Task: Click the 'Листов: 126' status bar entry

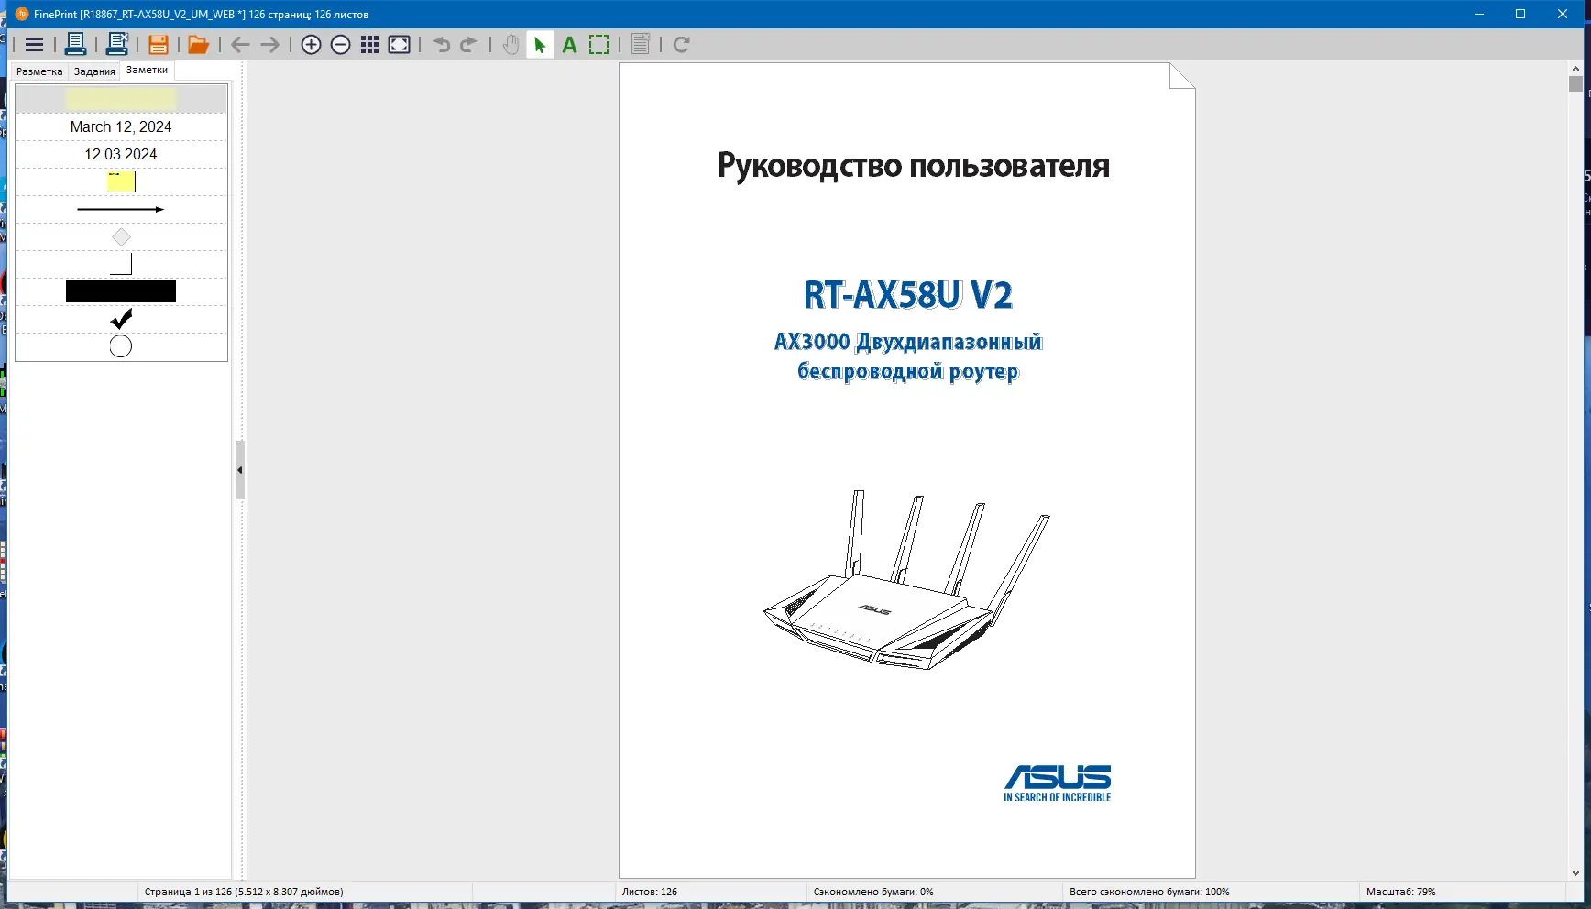Action: [650, 892]
